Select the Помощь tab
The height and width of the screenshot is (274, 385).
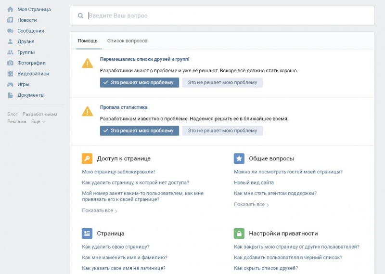point(88,41)
